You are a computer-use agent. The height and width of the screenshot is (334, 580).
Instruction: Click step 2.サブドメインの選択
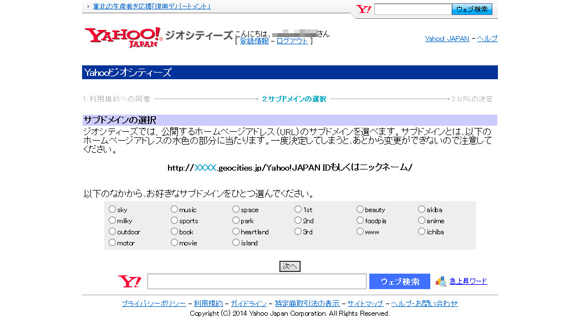tap(294, 99)
